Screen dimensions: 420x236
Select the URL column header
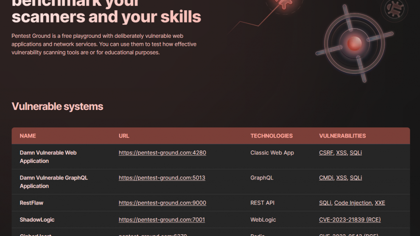tap(124, 136)
